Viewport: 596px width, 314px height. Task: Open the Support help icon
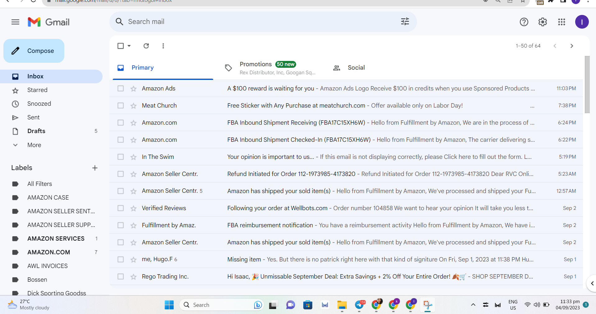pos(524,22)
